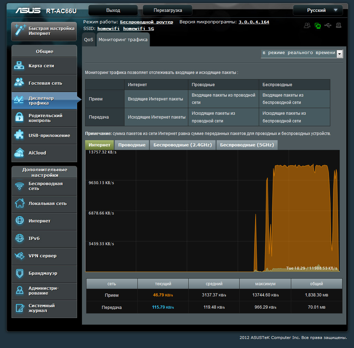This screenshot has width=354, height=348.
Task: Click the guest clients status icon in header
Action: pyautogui.click(x=307, y=25)
